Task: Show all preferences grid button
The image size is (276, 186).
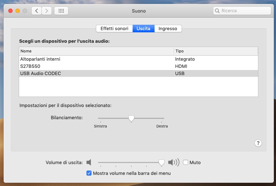Action: [61, 11]
